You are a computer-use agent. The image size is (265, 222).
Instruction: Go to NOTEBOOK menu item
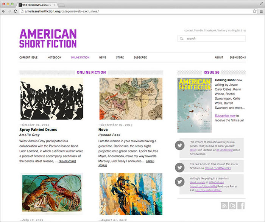54,57
